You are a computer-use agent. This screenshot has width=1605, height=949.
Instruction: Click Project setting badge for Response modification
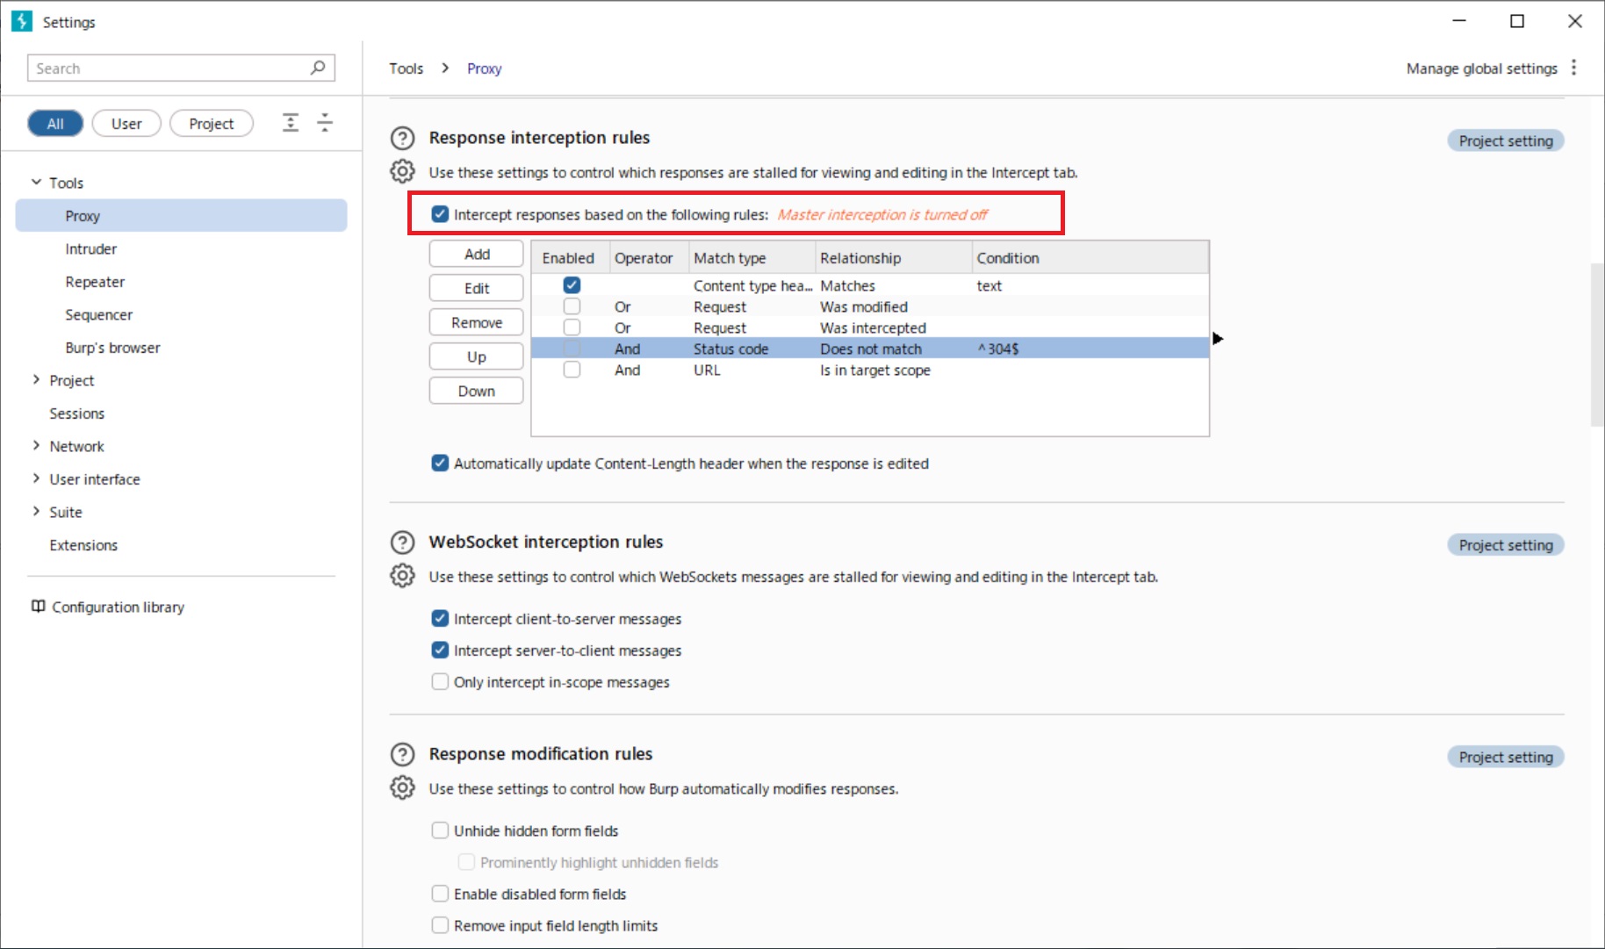(x=1506, y=757)
